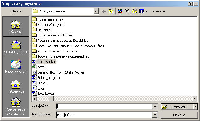Click the Word icon of Excel document
Viewport: 200px width, 121px height.
tap(34, 88)
